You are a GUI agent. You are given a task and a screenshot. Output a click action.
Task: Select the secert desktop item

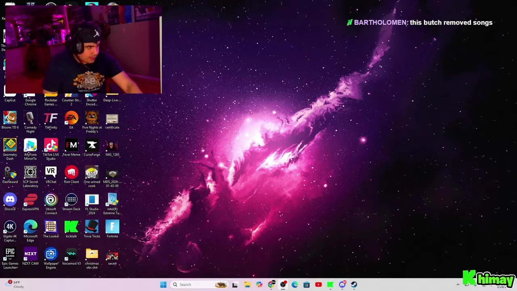(112, 257)
